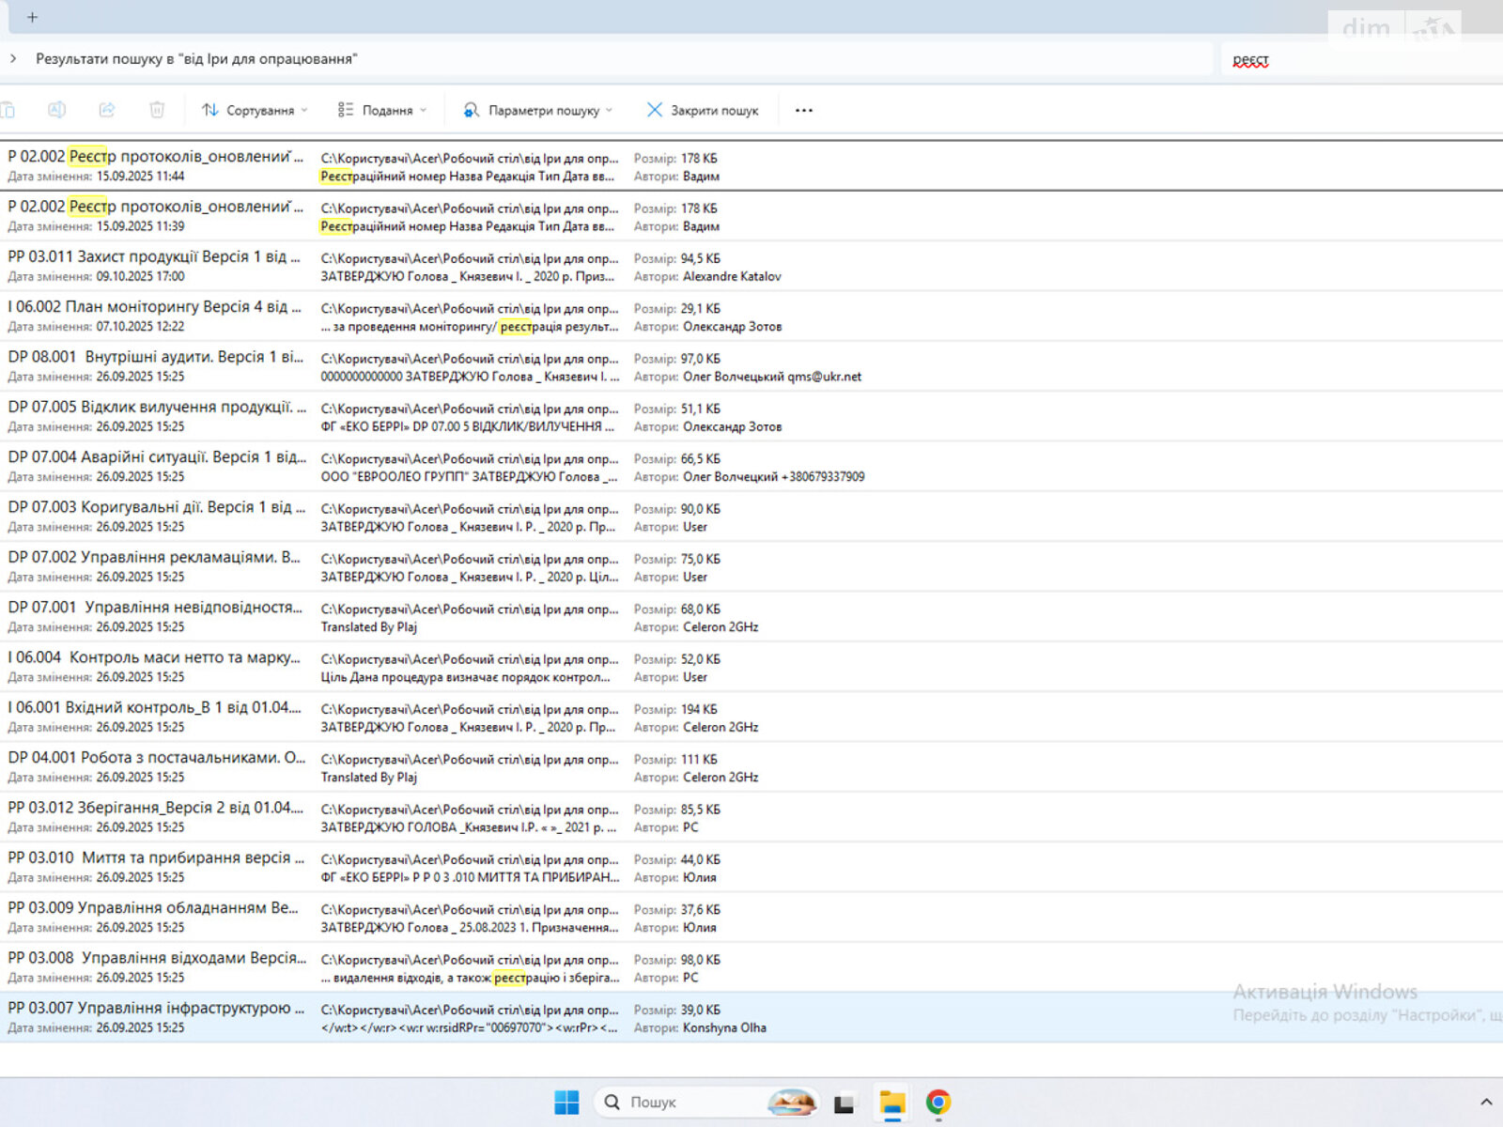The height and width of the screenshot is (1127, 1503).
Task: Click the File Explorer taskbar icon
Action: pyautogui.click(x=891, y=1102)
